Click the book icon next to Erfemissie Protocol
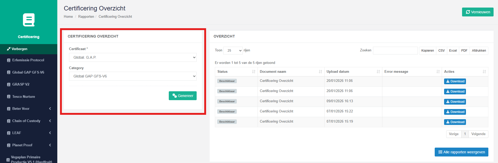The height and width of the screenshot is (163, 498). (9, 60)
